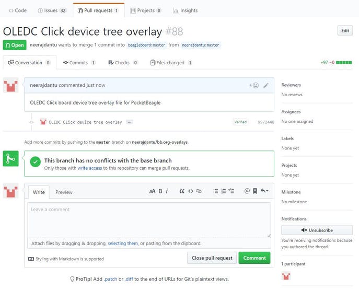Click the commit avatar beside OLEDC Click commit
Image resolution: width=359 pixels, height=290 pixels.
click(x=43, y=122)
